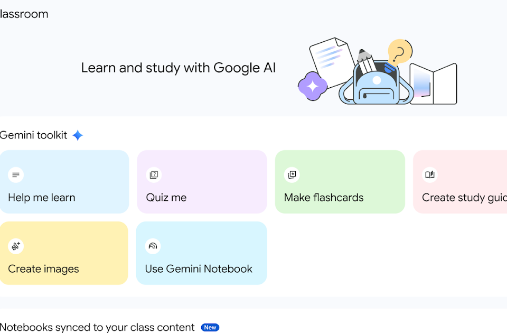
Task: Click the star-cards icon above Make flashcards
Action: 292,175
